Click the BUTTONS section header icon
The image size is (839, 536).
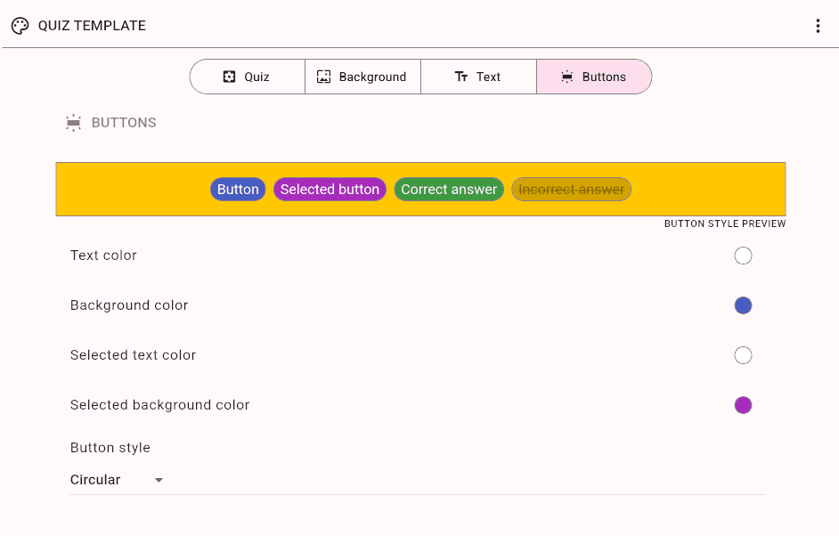point(73,122)
